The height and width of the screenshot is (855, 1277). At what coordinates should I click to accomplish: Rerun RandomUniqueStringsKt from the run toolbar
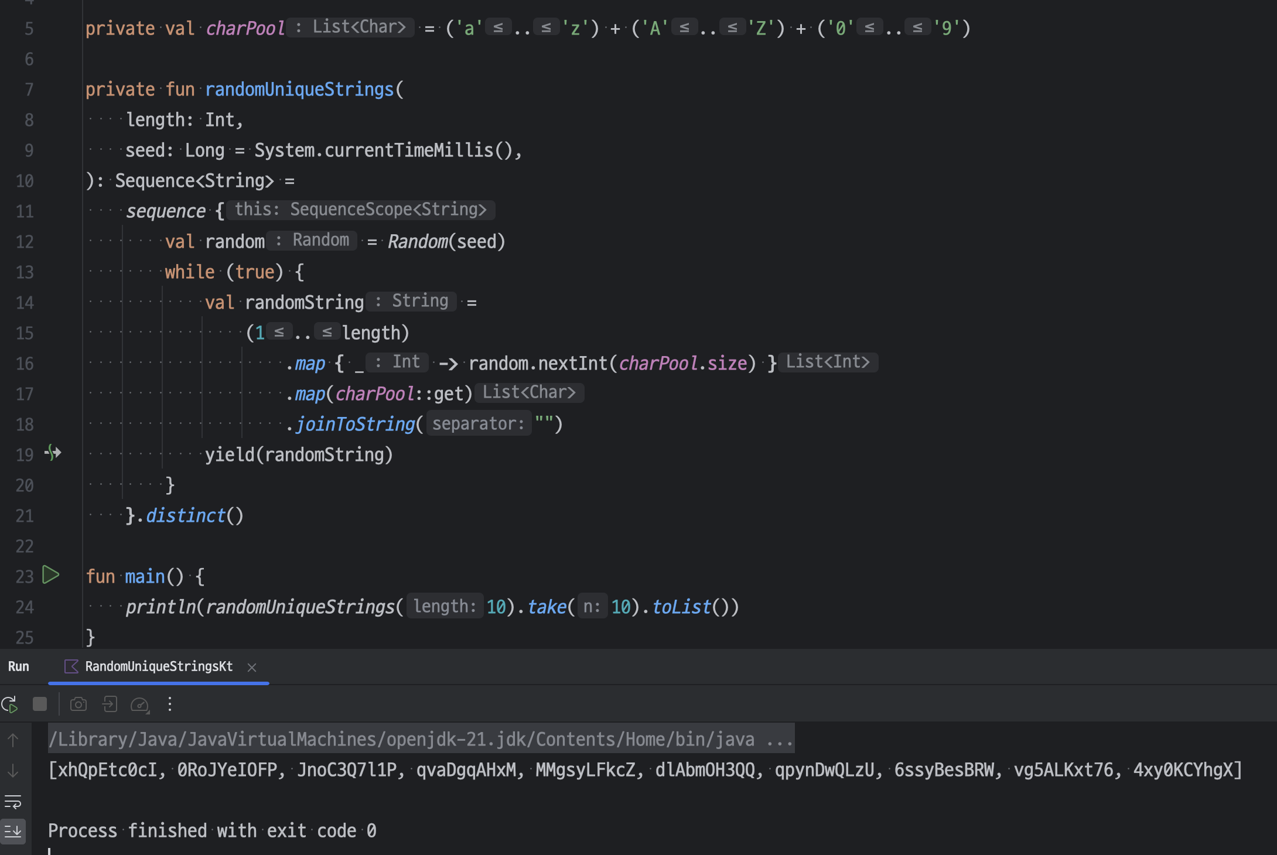10,704
